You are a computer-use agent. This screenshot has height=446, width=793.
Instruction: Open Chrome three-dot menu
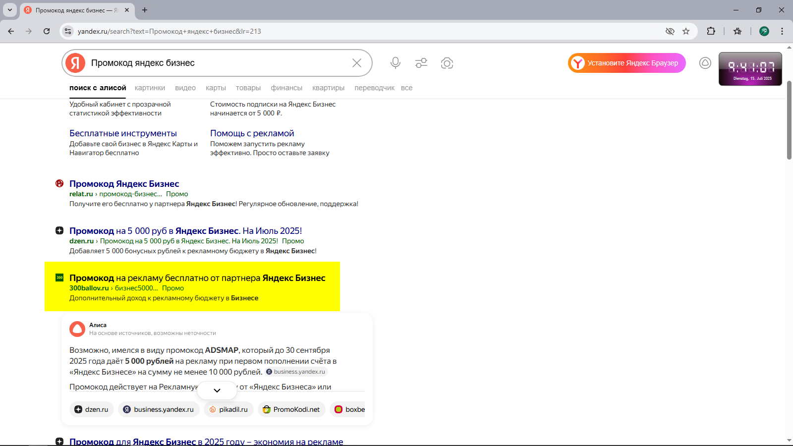pos(782,31)
